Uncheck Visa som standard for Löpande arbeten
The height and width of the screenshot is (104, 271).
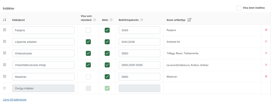point(88,42)
